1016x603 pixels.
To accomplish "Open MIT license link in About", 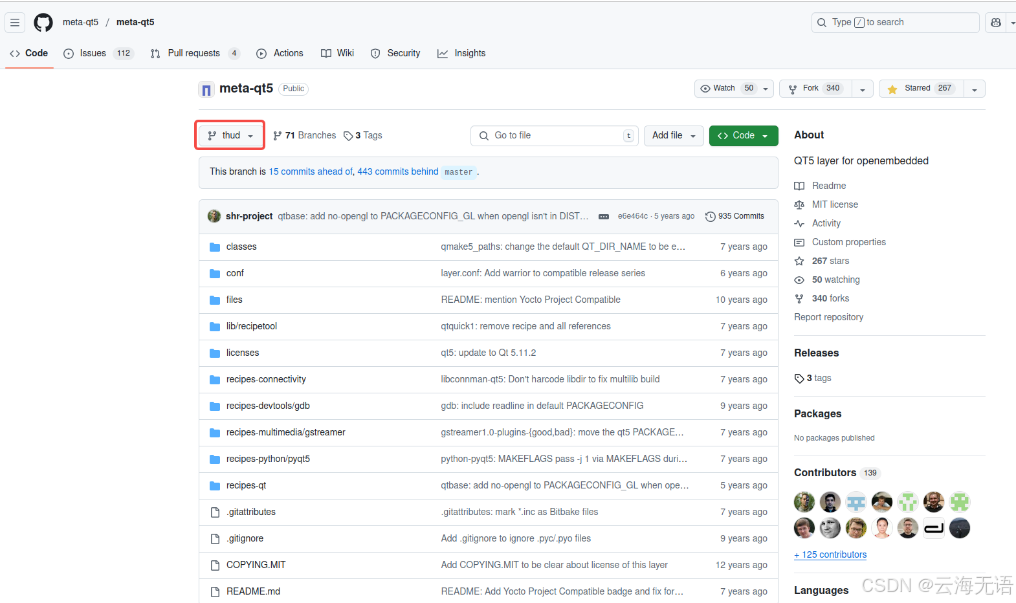I will (x=826, y=204).
